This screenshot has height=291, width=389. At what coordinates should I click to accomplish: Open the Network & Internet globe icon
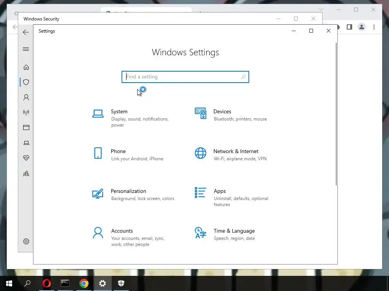pos(201,153)
